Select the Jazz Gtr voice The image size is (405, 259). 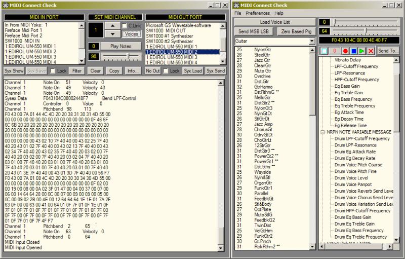click(262, 60)
